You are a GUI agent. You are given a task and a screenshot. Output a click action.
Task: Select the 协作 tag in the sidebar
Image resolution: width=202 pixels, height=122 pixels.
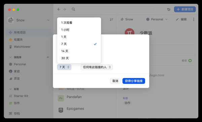coord(29,103)
